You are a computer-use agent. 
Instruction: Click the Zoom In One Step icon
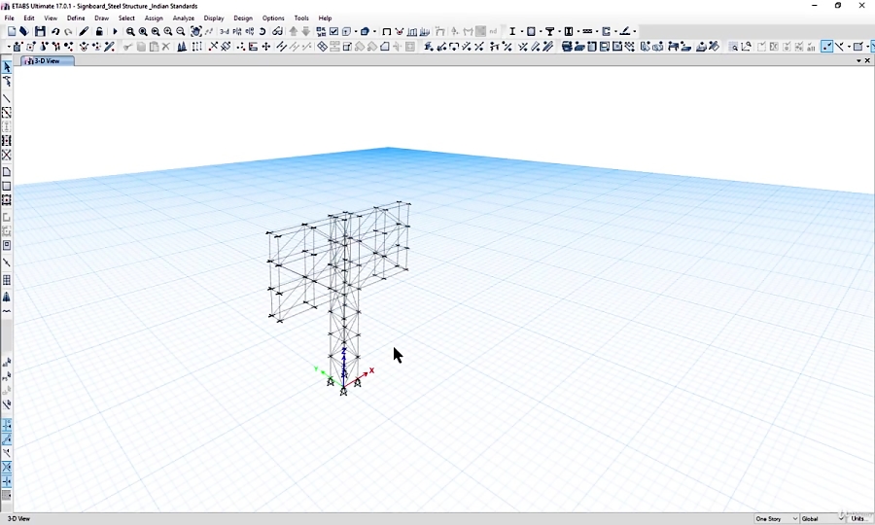point(168,32)
